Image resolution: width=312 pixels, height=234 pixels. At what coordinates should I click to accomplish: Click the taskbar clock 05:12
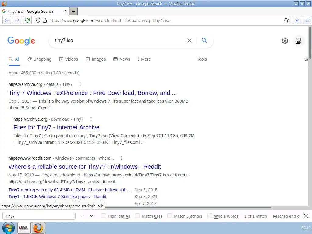coord(306,228)
